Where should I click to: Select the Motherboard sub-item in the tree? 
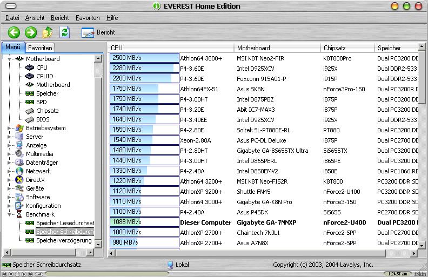53,85
